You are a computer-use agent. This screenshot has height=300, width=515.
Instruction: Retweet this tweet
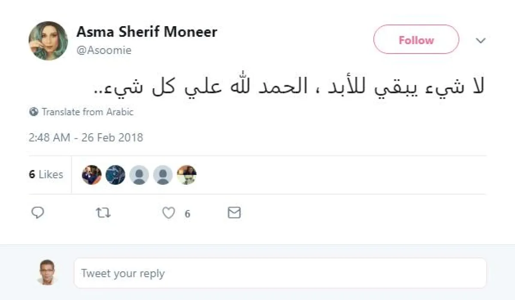pos(103,213)
